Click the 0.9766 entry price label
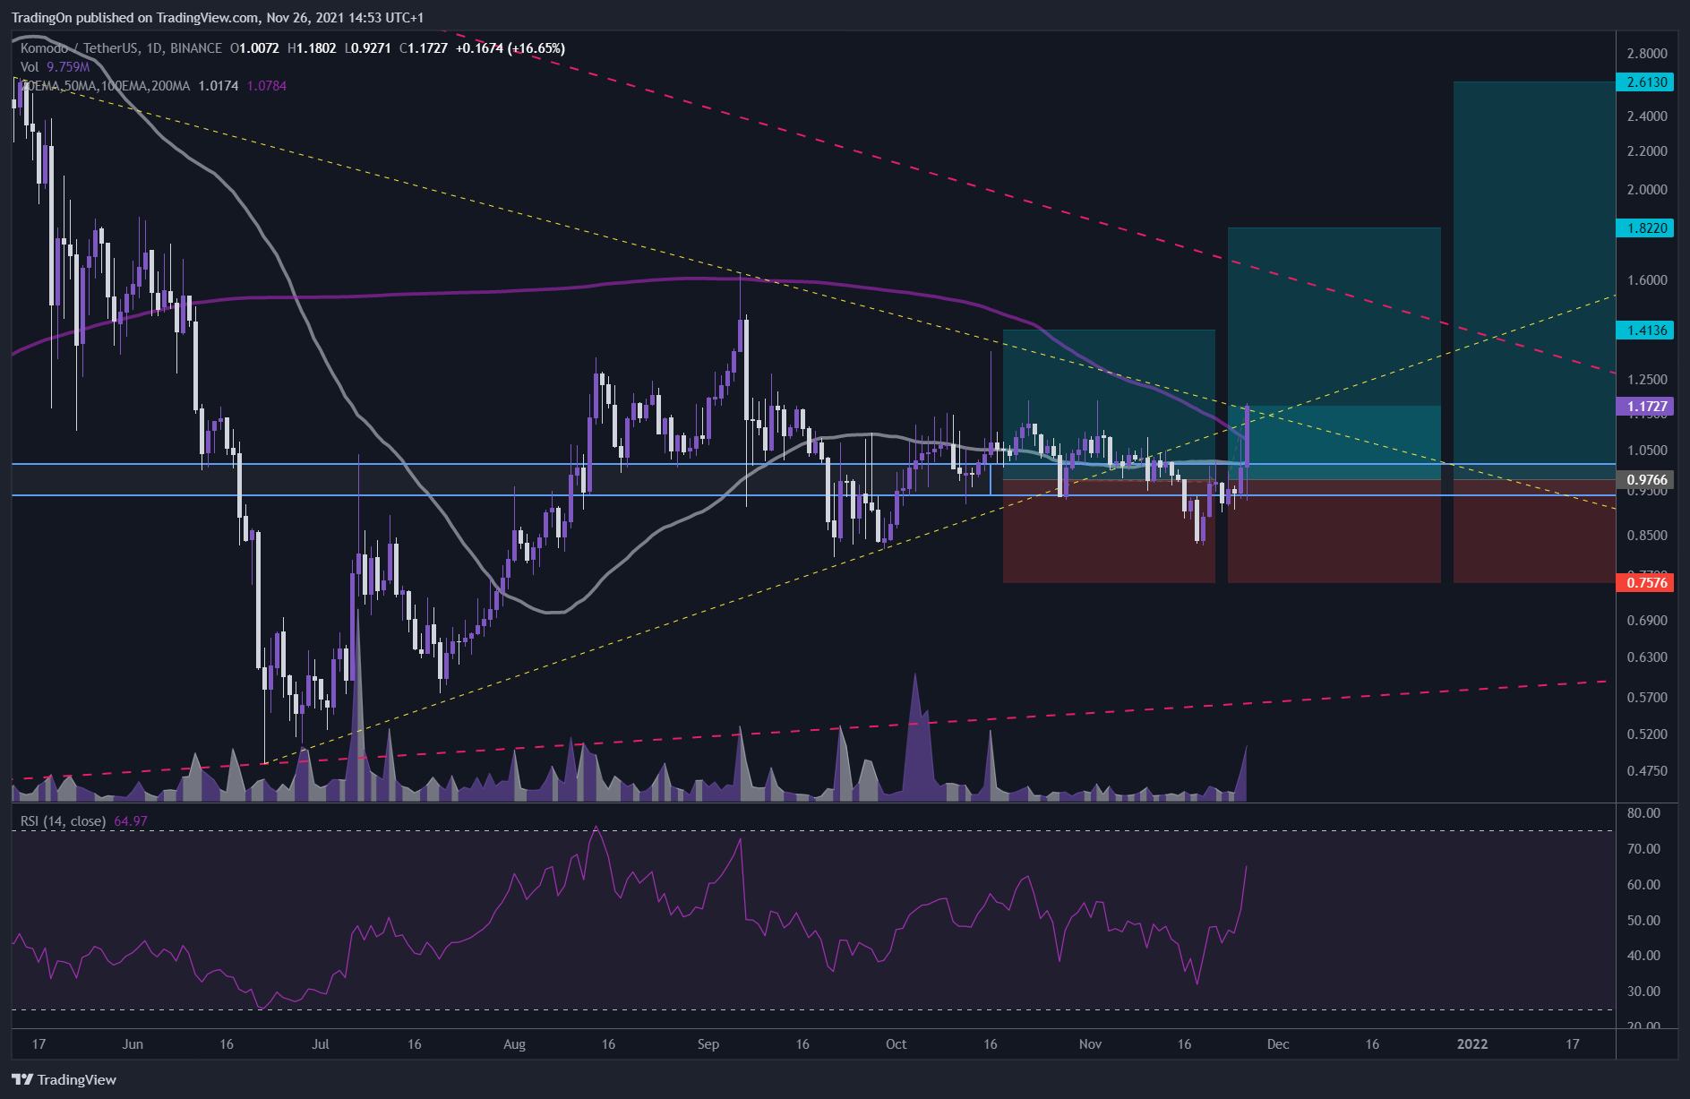Image resolution: width=1690 pixels, height=1099 pixels. point(1645,480)
